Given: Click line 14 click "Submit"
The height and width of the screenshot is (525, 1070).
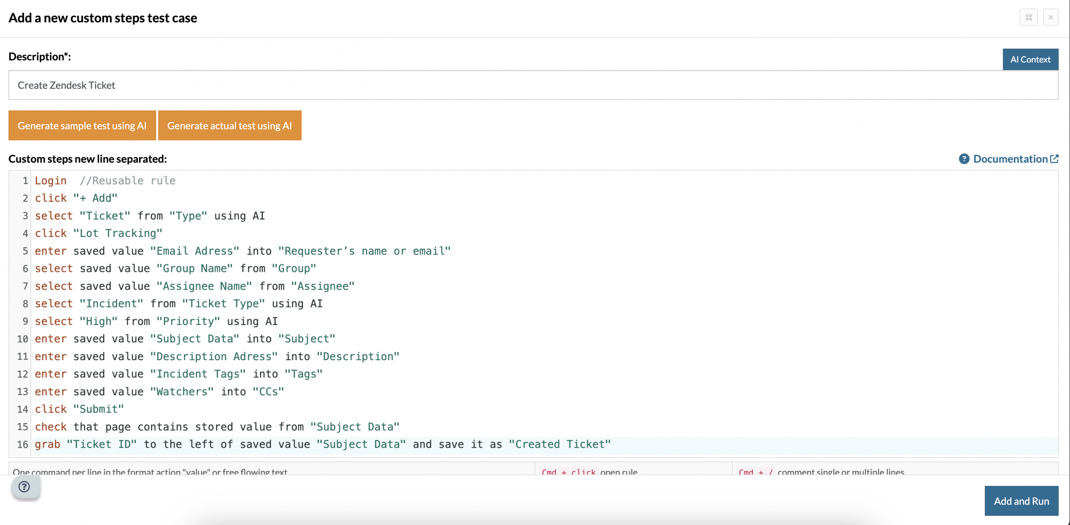Looking at the screenshot, I should (79, 409).
